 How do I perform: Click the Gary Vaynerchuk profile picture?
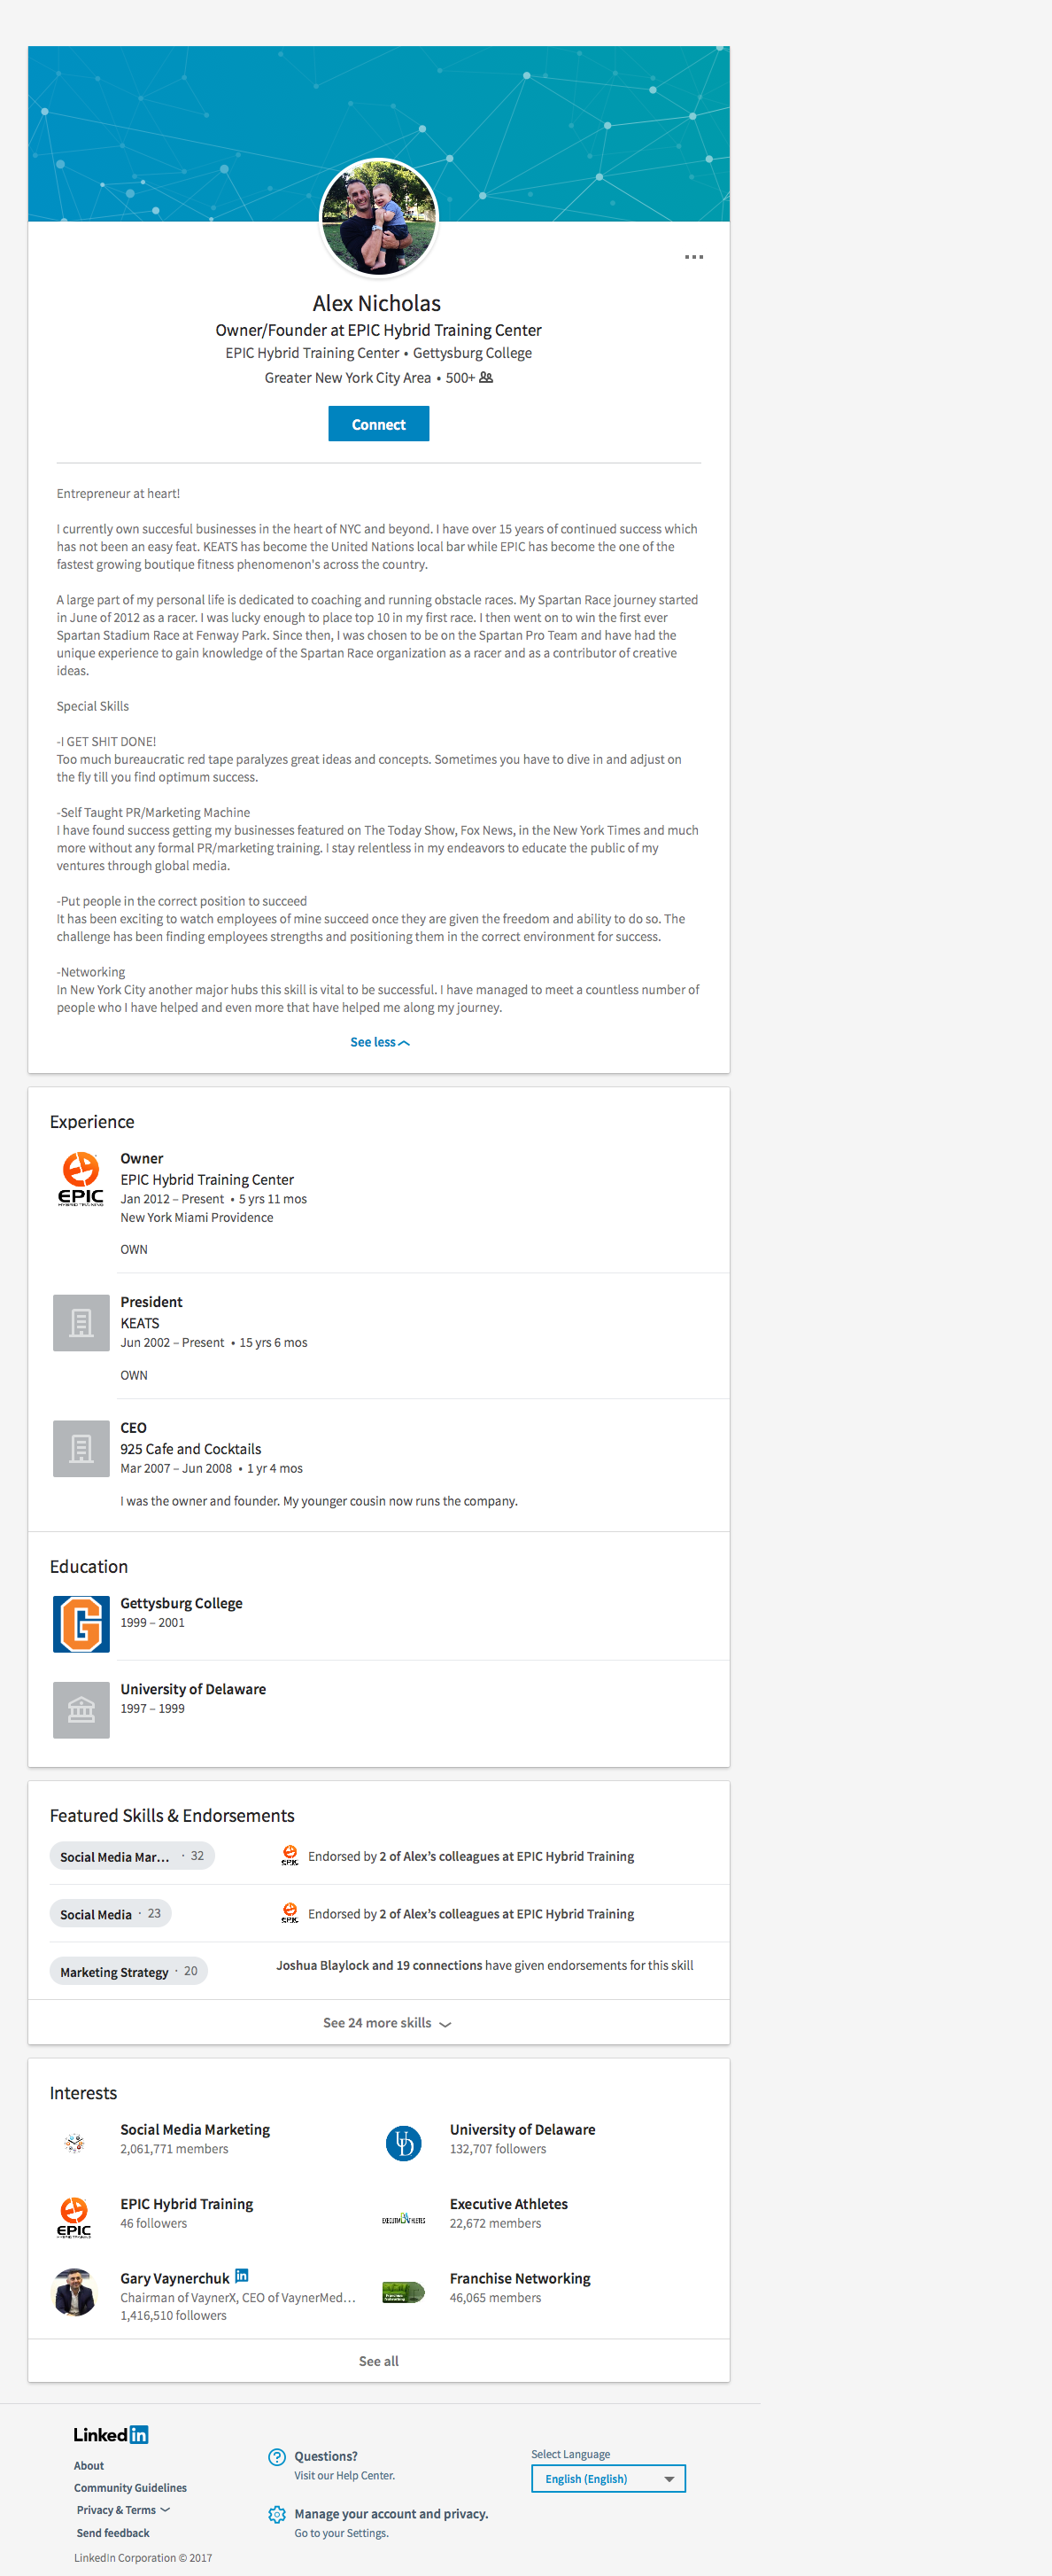75,2292
